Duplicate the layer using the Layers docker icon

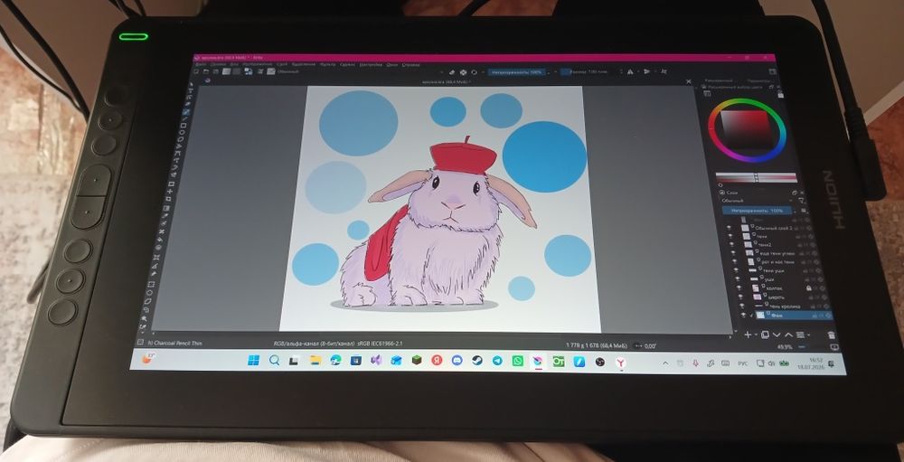click(x=765, y=335)
